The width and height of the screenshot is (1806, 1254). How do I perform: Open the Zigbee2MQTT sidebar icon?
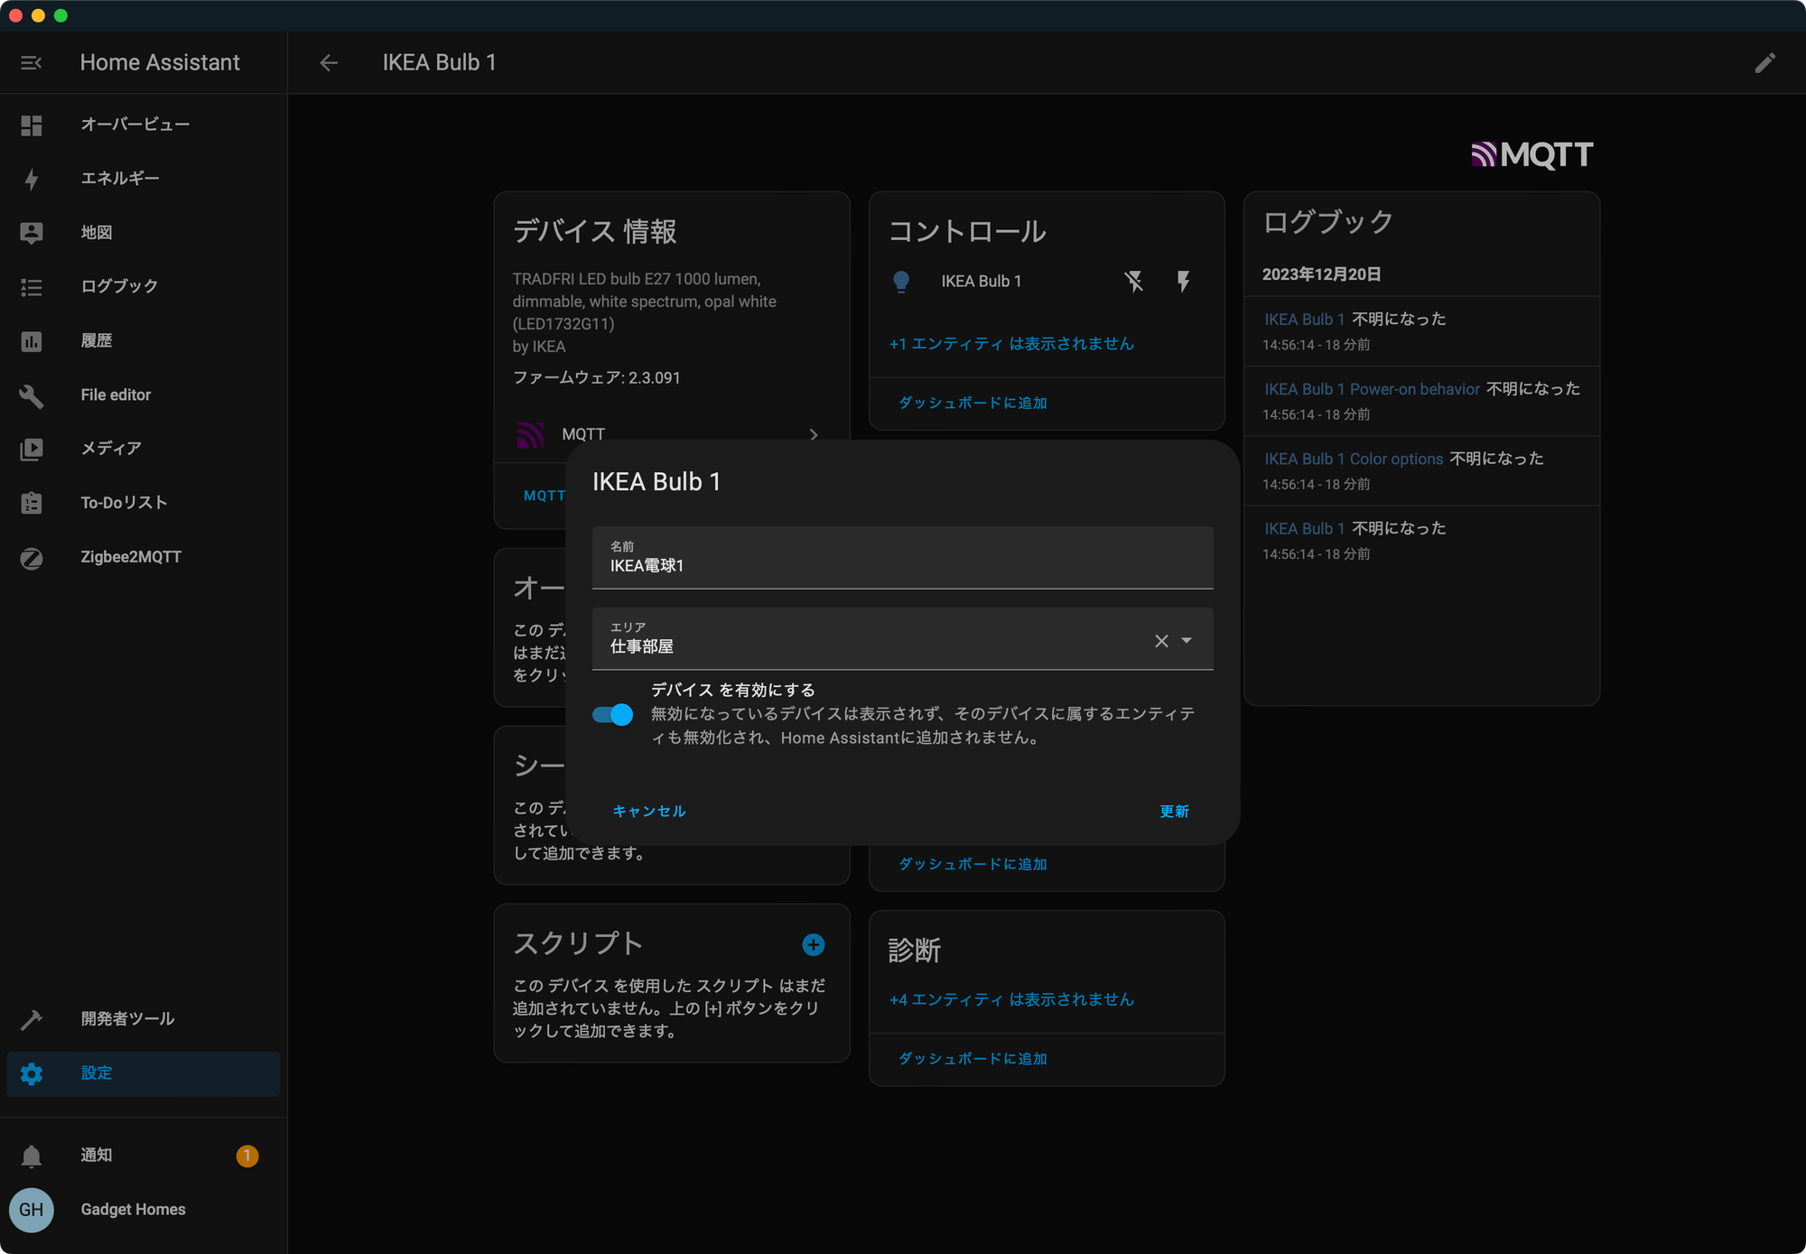click(x=32, y=558)
